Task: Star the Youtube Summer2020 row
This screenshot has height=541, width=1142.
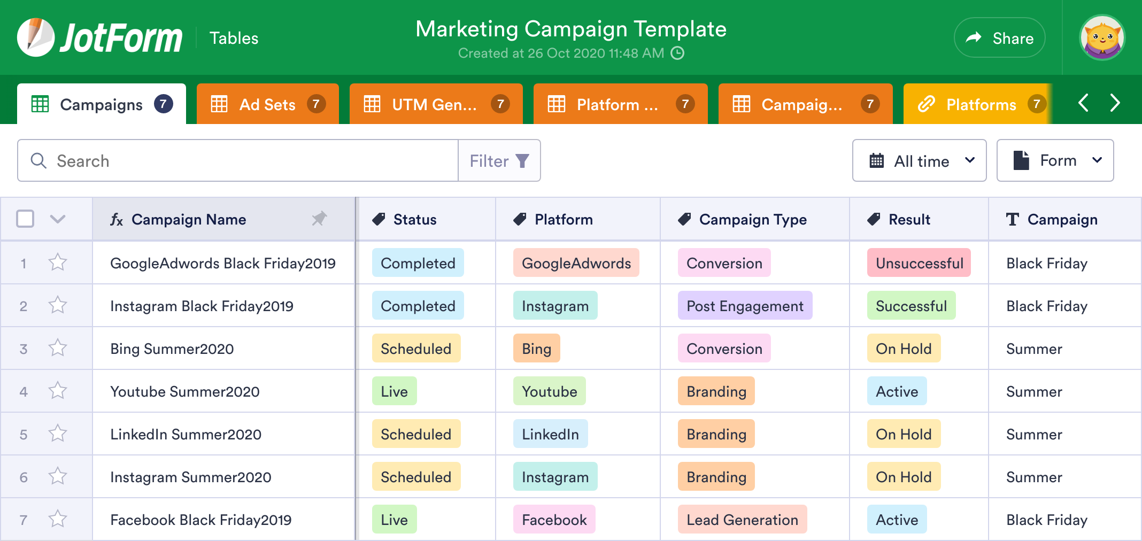Action: point(57,391)
